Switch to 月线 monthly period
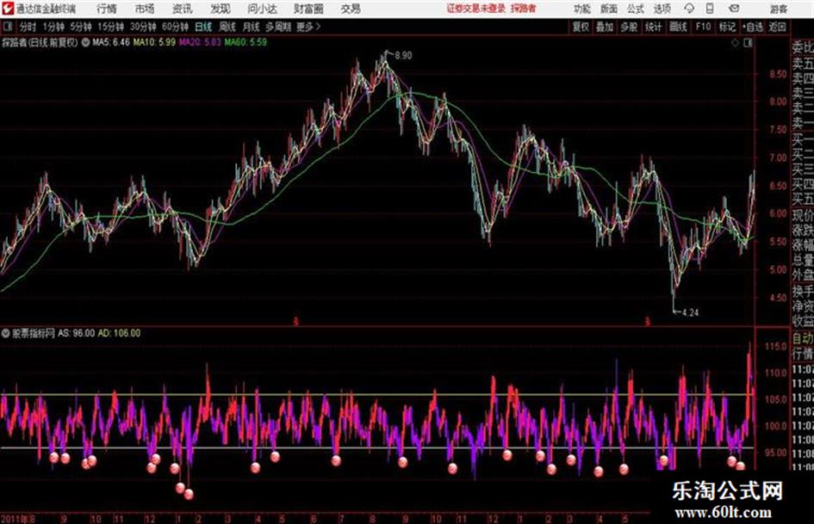The image size is (814, 524). (252, 27)
